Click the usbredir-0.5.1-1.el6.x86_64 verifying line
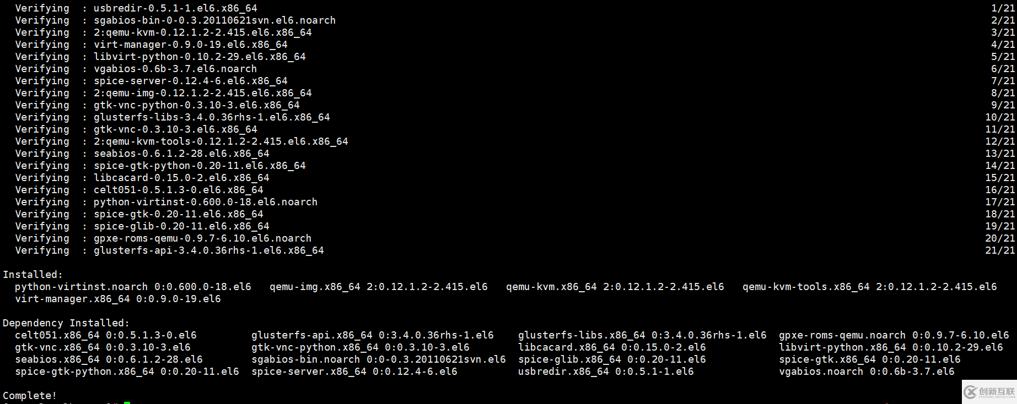Image resolution: width=1017 pixels, height=404 pixels. coord(175,8)
